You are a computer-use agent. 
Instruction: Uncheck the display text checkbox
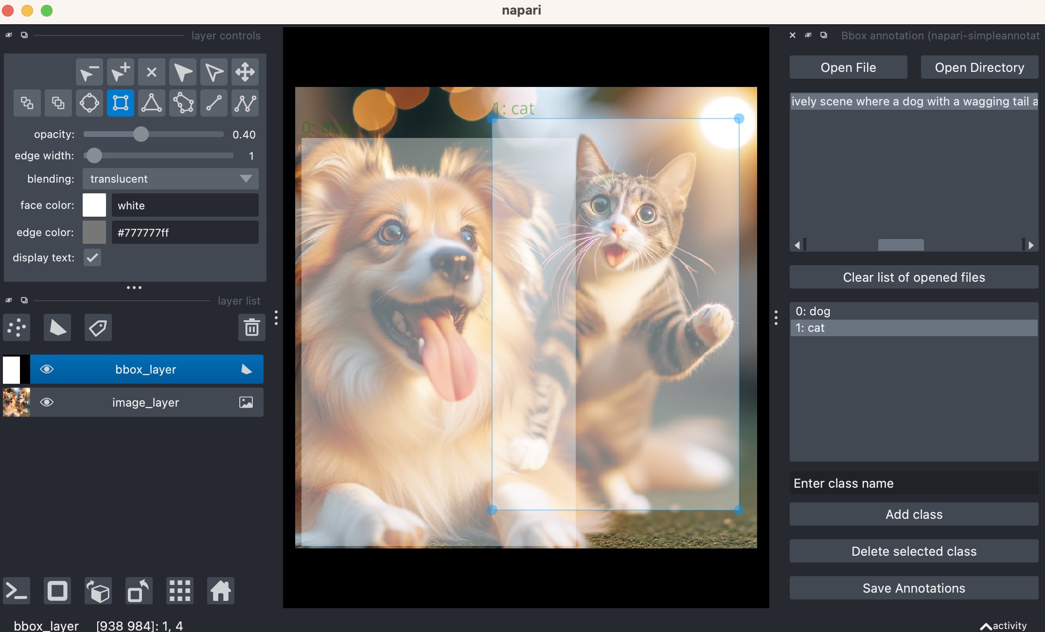click(x=92, y=257)
